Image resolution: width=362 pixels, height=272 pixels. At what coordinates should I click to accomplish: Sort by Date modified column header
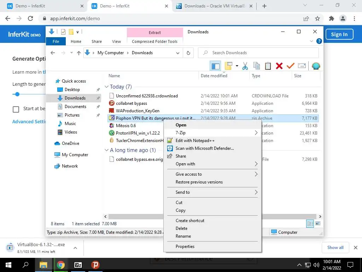click(x=214, y=76)
